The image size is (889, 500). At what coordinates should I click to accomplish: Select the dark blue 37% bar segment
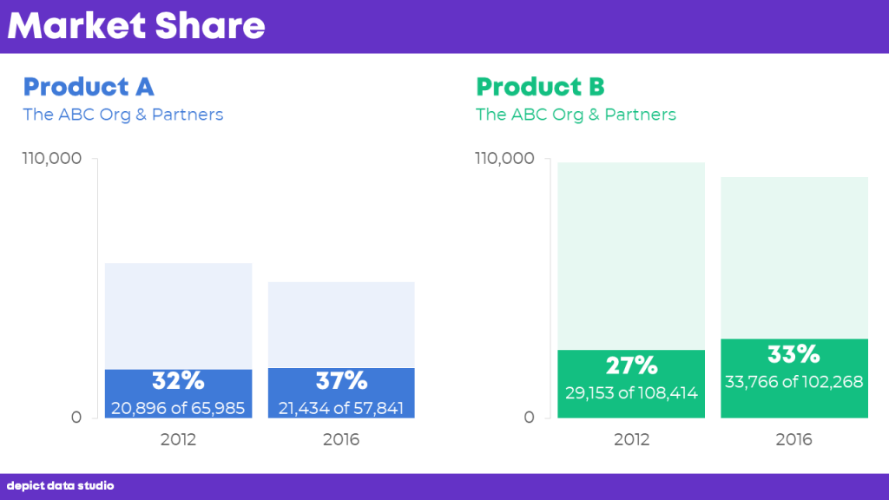[341, 393]
